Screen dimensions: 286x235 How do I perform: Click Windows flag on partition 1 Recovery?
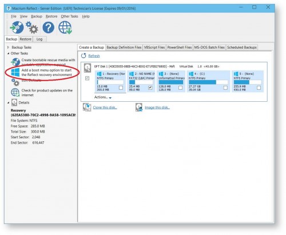tap(99, 74)
